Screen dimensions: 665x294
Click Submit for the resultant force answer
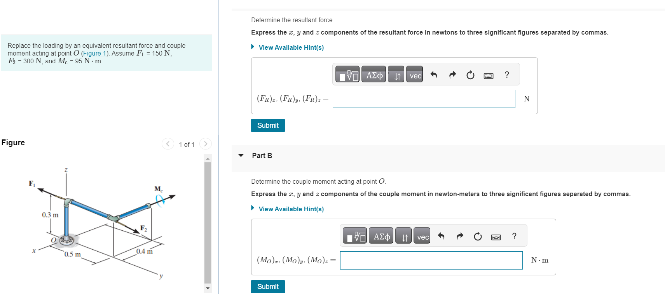(267, 125)
